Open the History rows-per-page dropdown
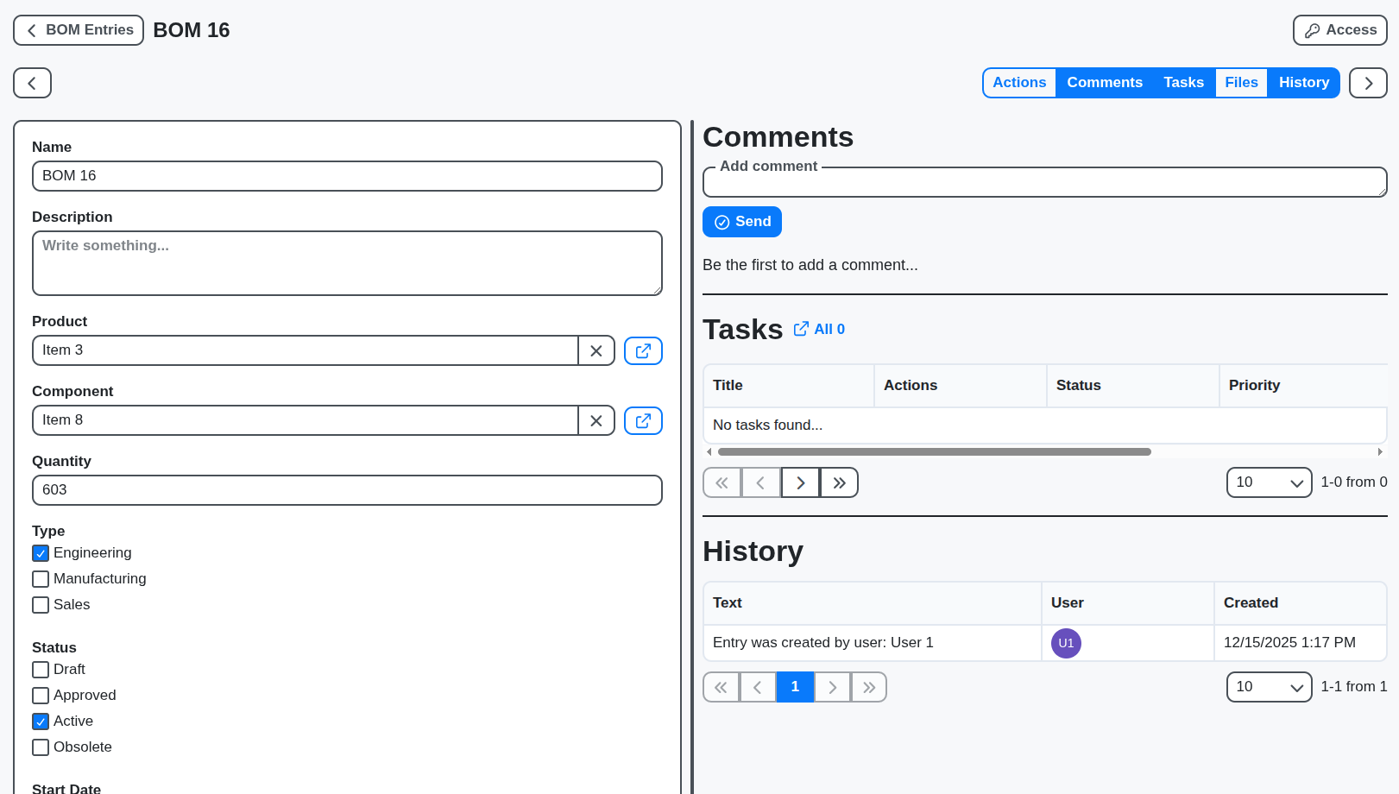 (1269, 687)
